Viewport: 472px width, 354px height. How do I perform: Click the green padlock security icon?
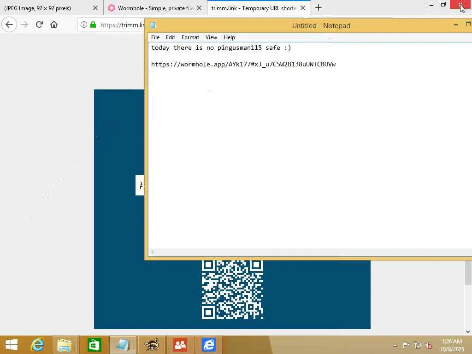[x=93, y=24]
